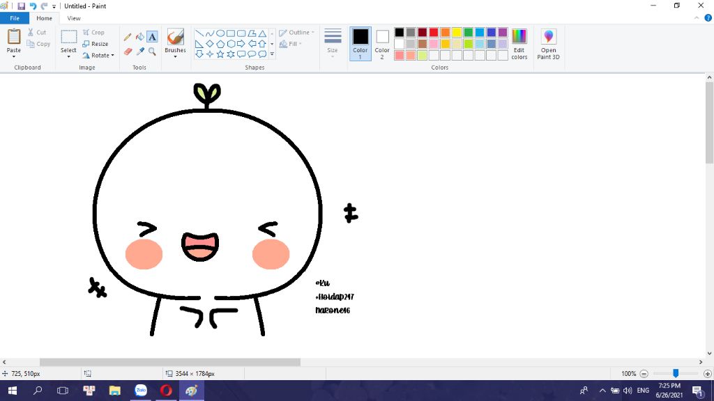Activate the Color 2 background selector
Image resolution: width=714 pixels, height=401 pixels.
[x=382, y=44]
